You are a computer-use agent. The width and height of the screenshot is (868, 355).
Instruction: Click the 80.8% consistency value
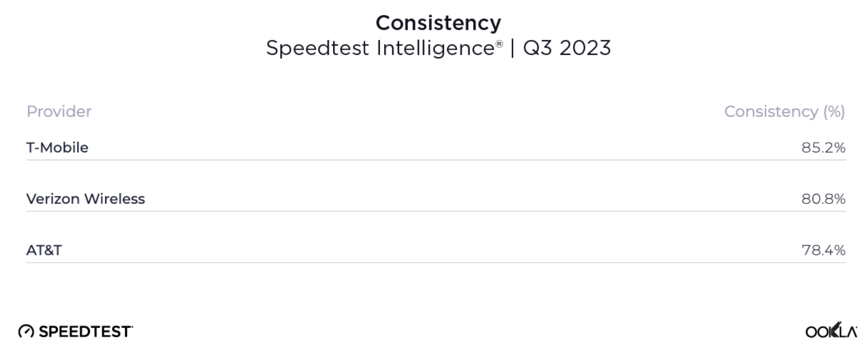point(823,199)
